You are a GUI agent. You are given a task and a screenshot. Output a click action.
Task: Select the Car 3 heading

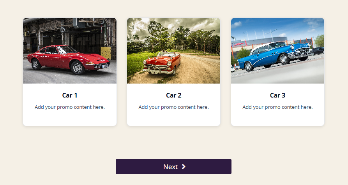point(277,95)
